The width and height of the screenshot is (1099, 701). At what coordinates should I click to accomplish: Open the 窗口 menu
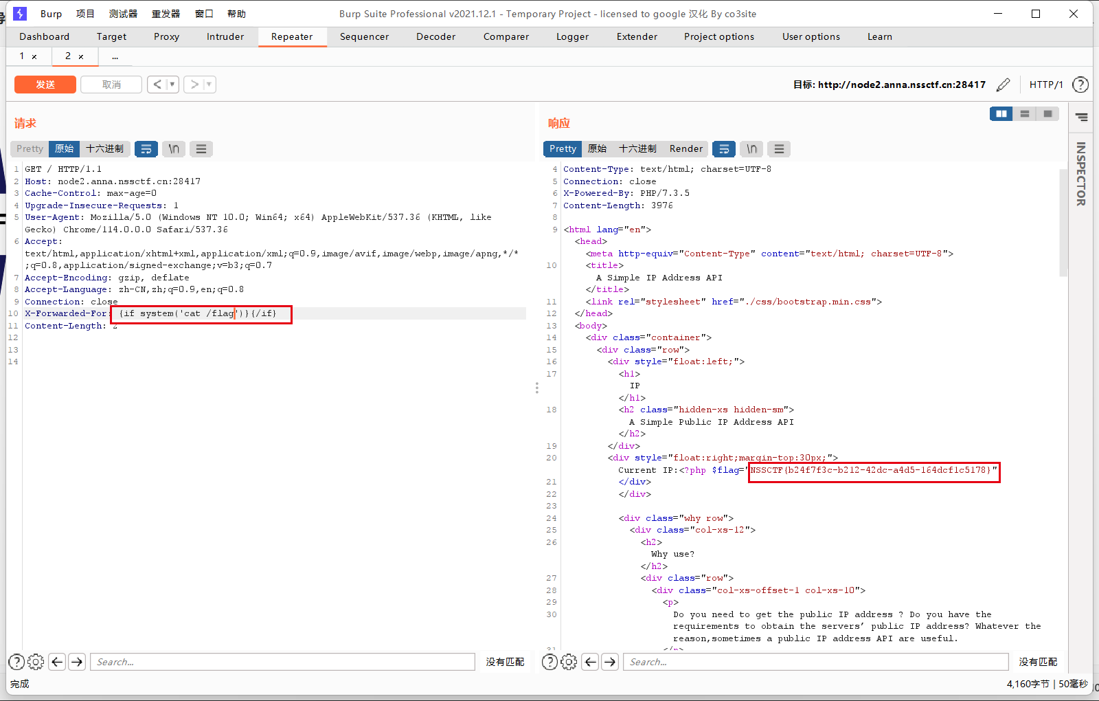pyautogui.click(x=204, y=14)
